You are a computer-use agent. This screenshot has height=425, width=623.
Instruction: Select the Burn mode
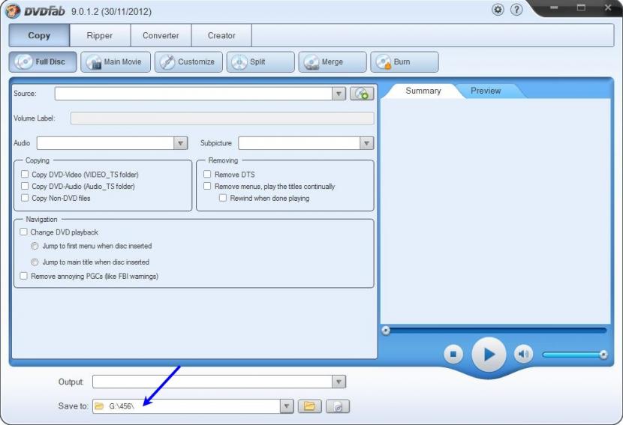tap(405, 62)
